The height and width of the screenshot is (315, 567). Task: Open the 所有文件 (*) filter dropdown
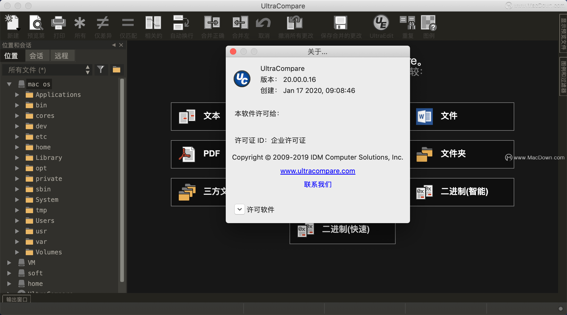tap(47, 70)
